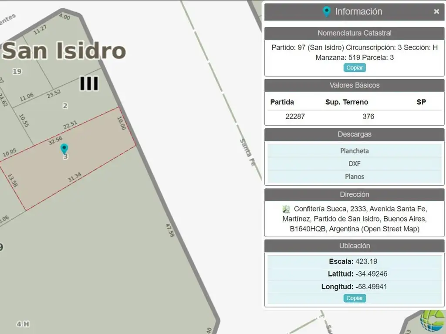Close the Información panel
This screenshot has height=334, width=446.
point(436,12)
